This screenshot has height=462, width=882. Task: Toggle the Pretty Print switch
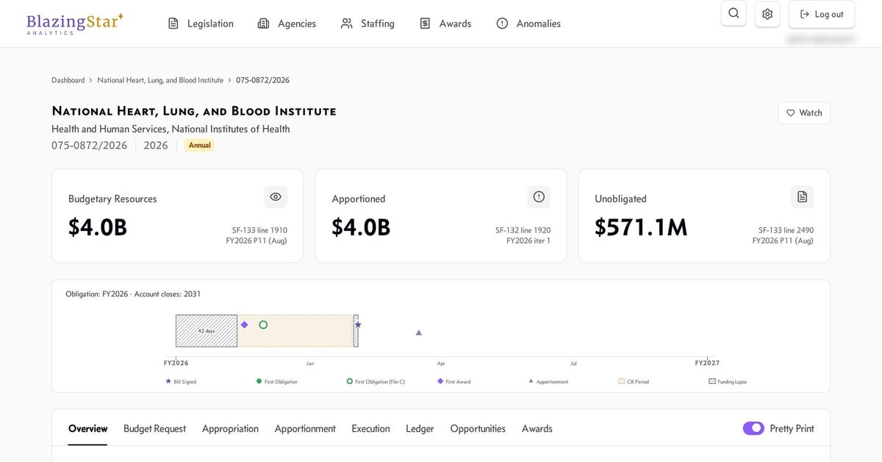pyautogui.click(x=753, y=428)
